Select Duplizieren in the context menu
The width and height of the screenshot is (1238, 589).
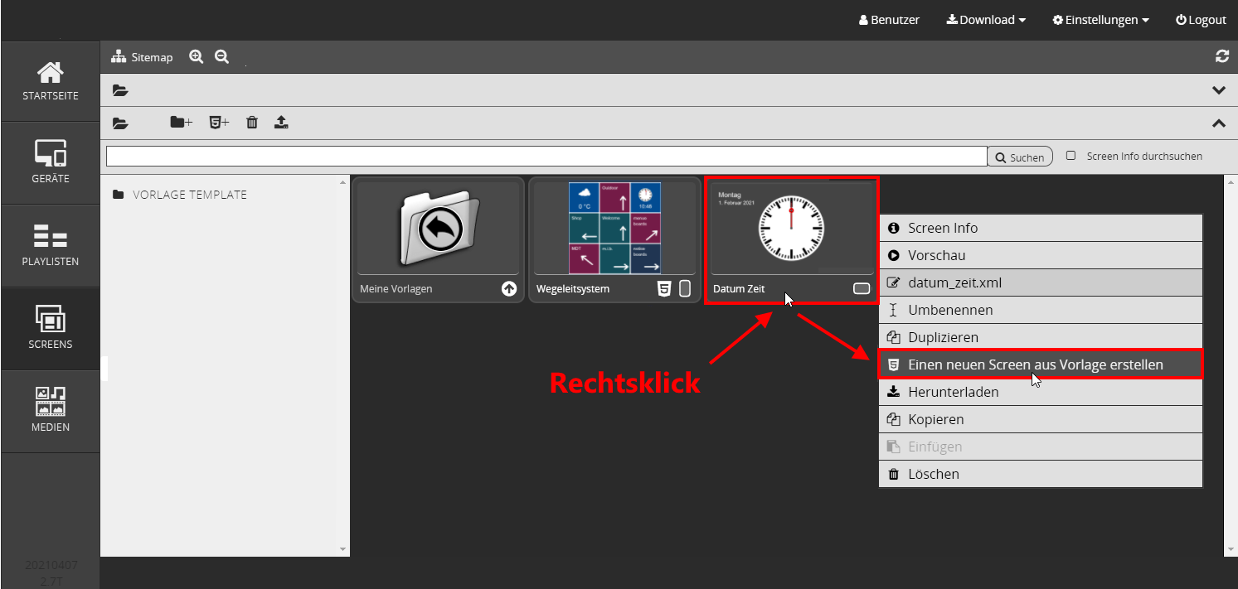point(941,336)
